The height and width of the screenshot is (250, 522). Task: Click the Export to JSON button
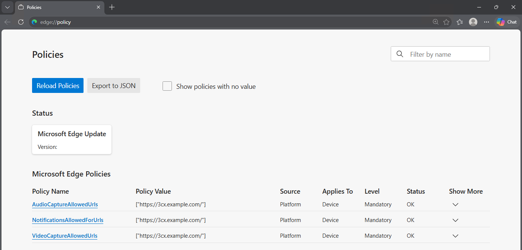tap(114, 85)
